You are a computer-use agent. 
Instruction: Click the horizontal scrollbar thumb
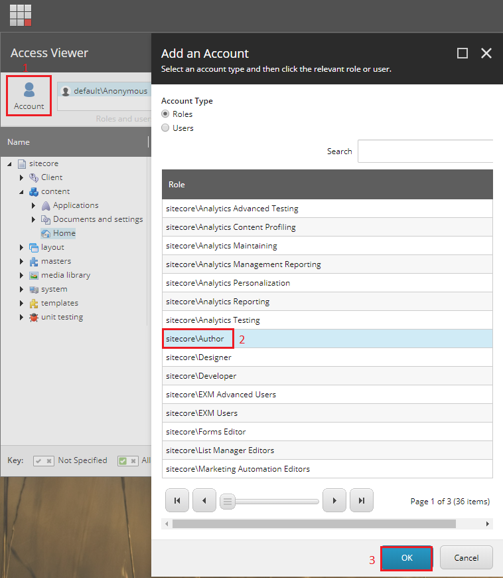point(314,524)
